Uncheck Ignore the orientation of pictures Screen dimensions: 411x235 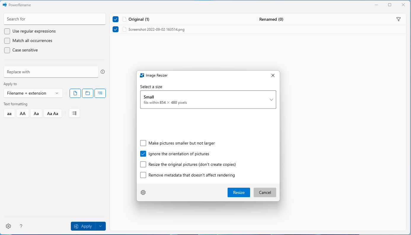[x=143, y=154]
